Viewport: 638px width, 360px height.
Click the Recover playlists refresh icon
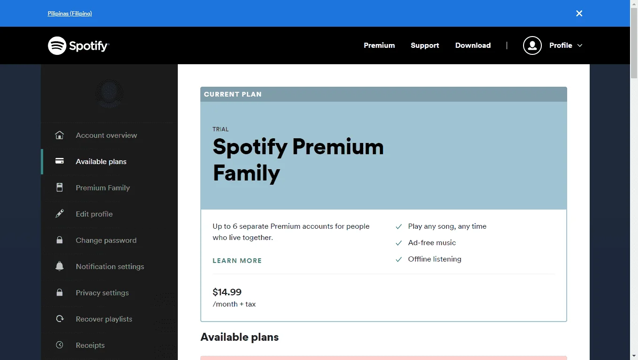click(60, 319)
